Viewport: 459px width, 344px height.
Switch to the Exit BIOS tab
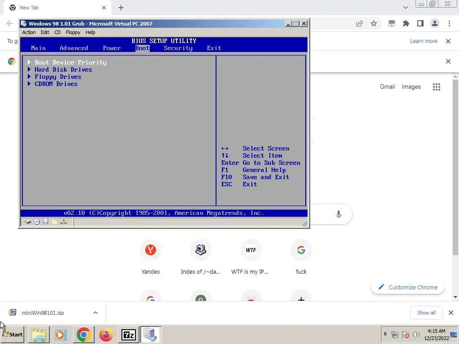pyautogui.click(x=214, y=48)
